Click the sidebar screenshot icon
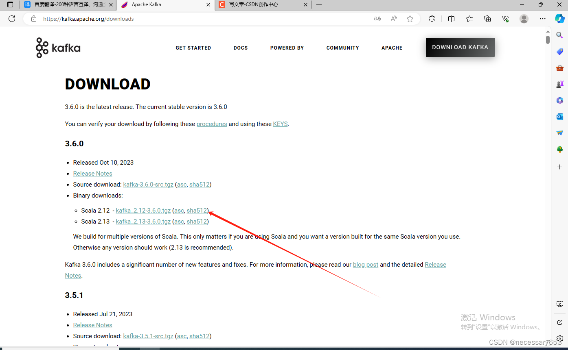568x350 pixels. point(560,304)
